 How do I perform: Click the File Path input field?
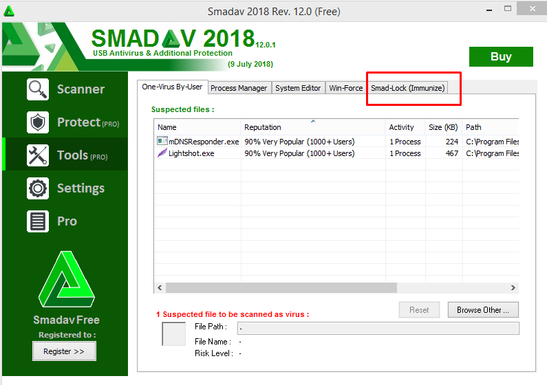click(378, 328)
